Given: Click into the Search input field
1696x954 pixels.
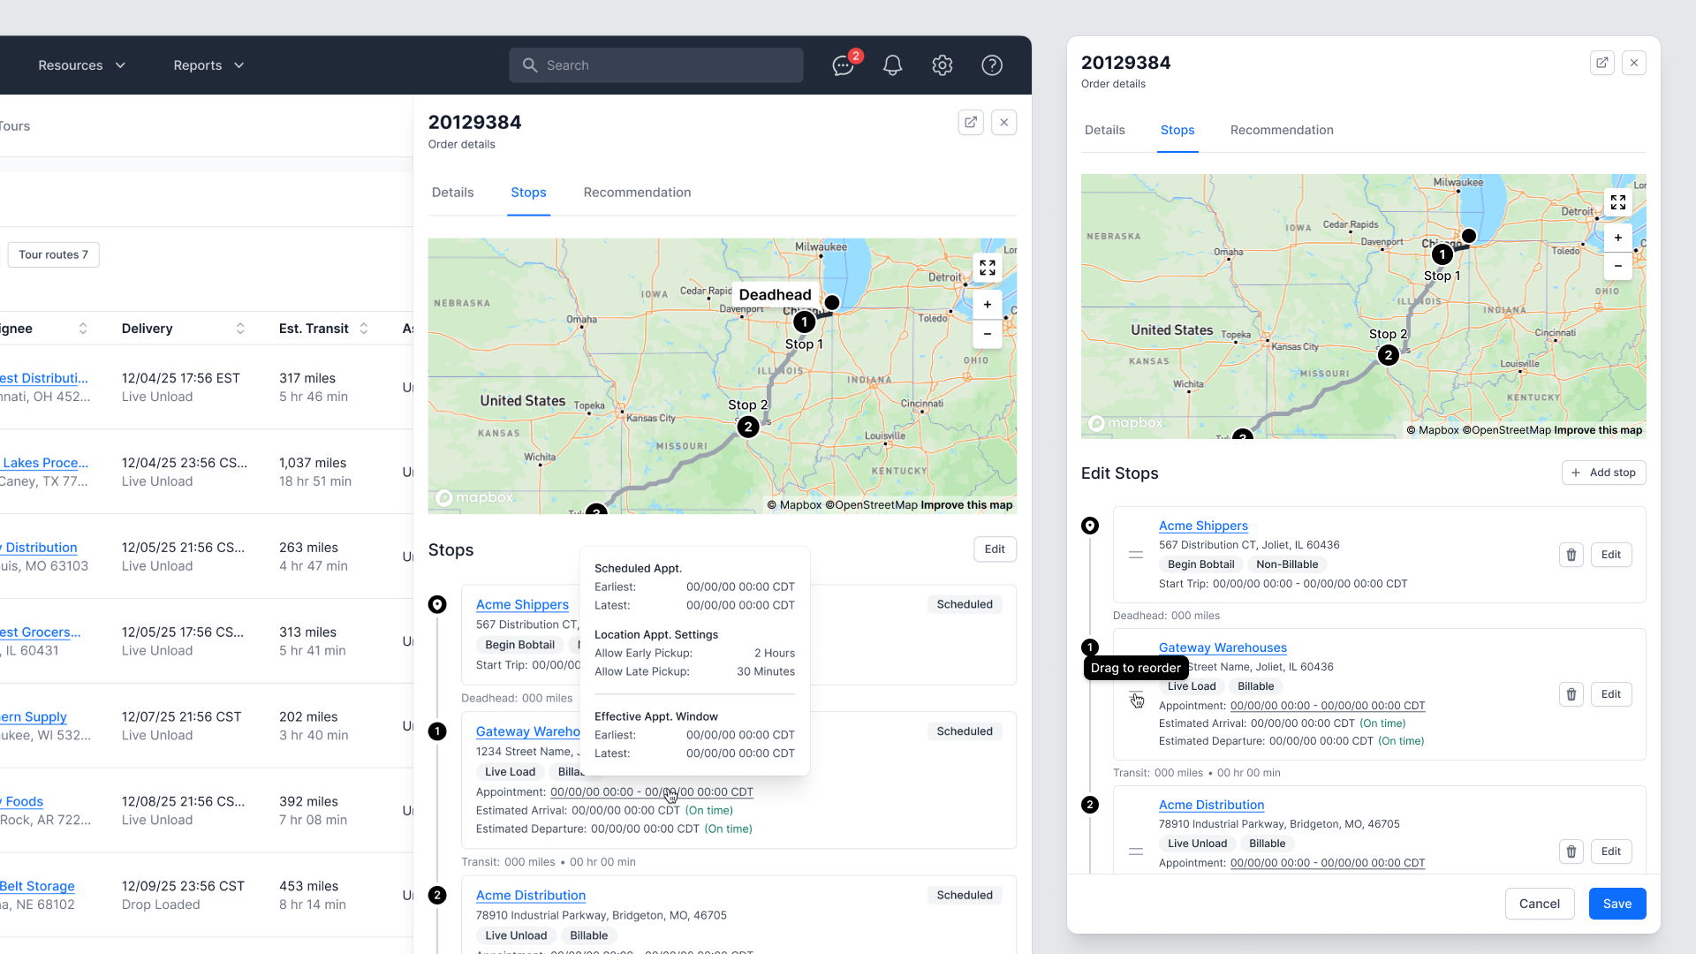Looking at the screenshot, I should 655,65.
